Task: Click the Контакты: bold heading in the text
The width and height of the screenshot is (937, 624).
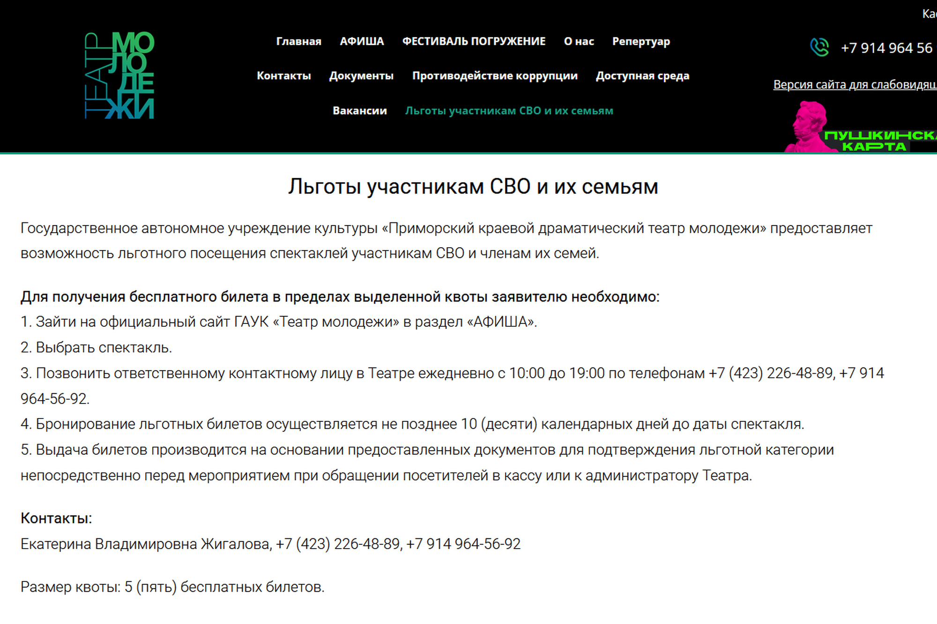Action: pyautogui.click(x=56, y=518)
